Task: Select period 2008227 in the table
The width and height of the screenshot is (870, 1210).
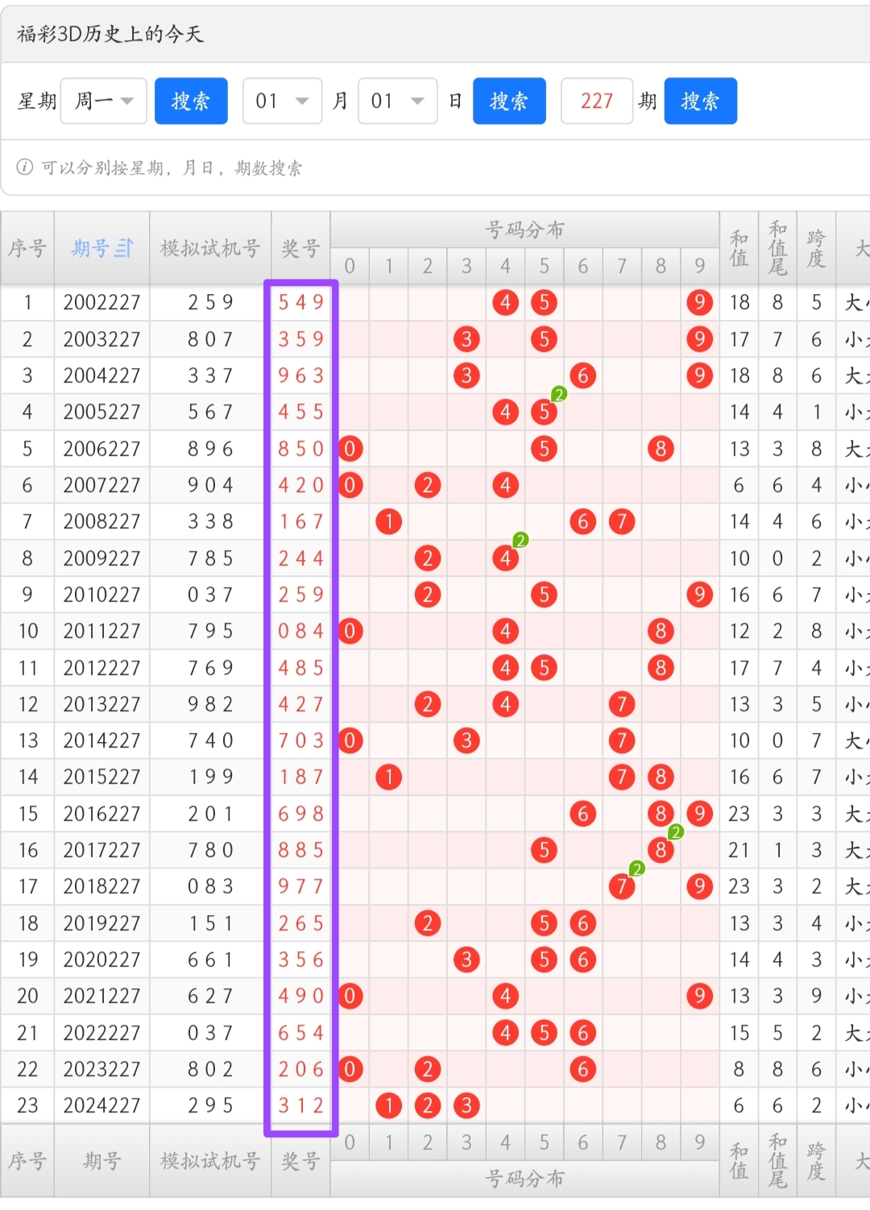Action: (x=101, y=521)
